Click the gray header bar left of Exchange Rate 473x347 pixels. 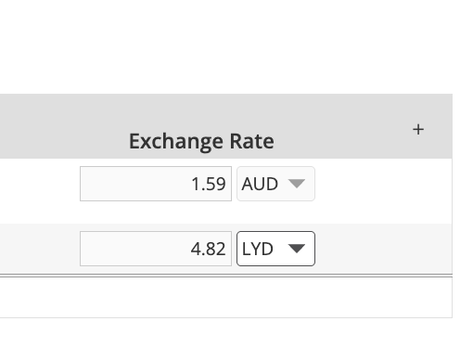(x=62, y=126)
